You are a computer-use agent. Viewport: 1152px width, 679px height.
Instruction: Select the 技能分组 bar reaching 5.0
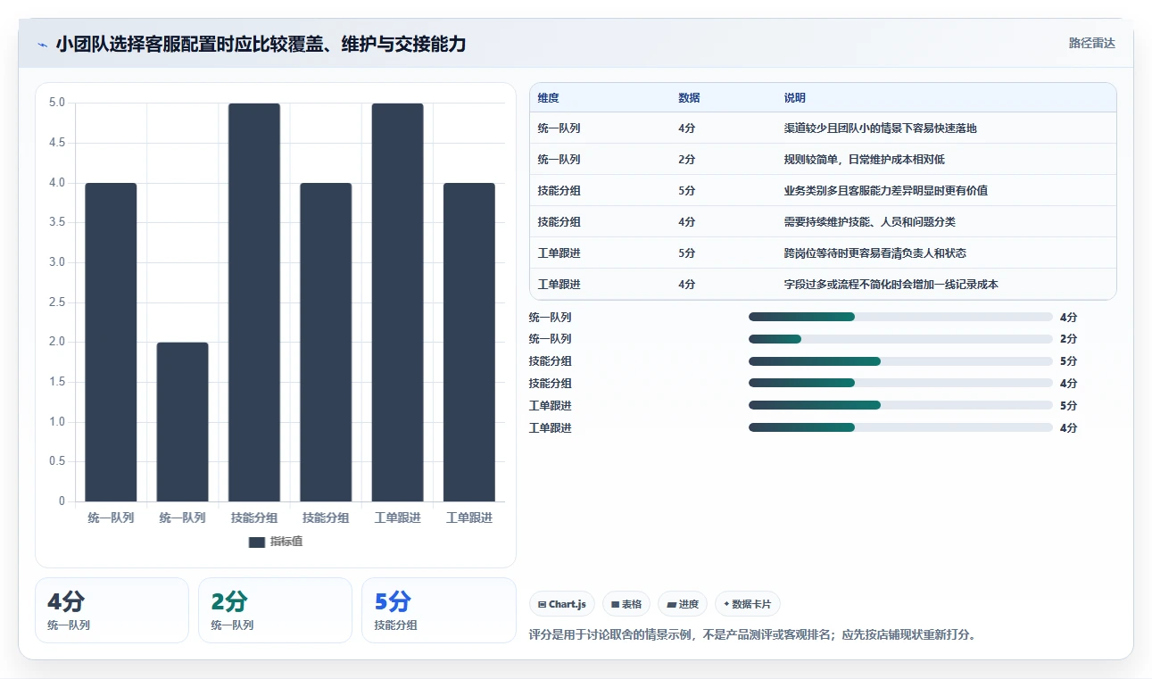[254, 302]
